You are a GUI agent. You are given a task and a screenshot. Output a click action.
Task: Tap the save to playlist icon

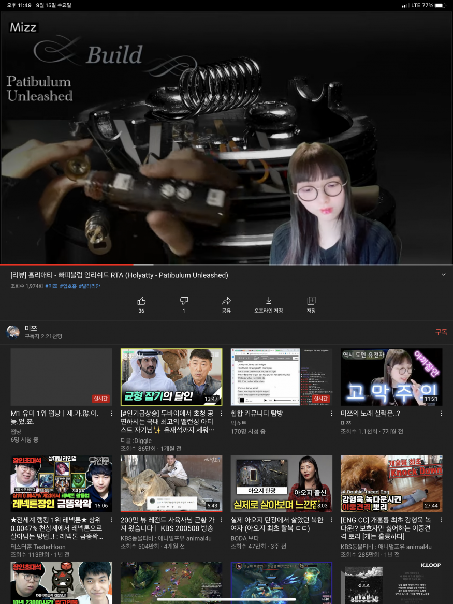click(311, 301)
